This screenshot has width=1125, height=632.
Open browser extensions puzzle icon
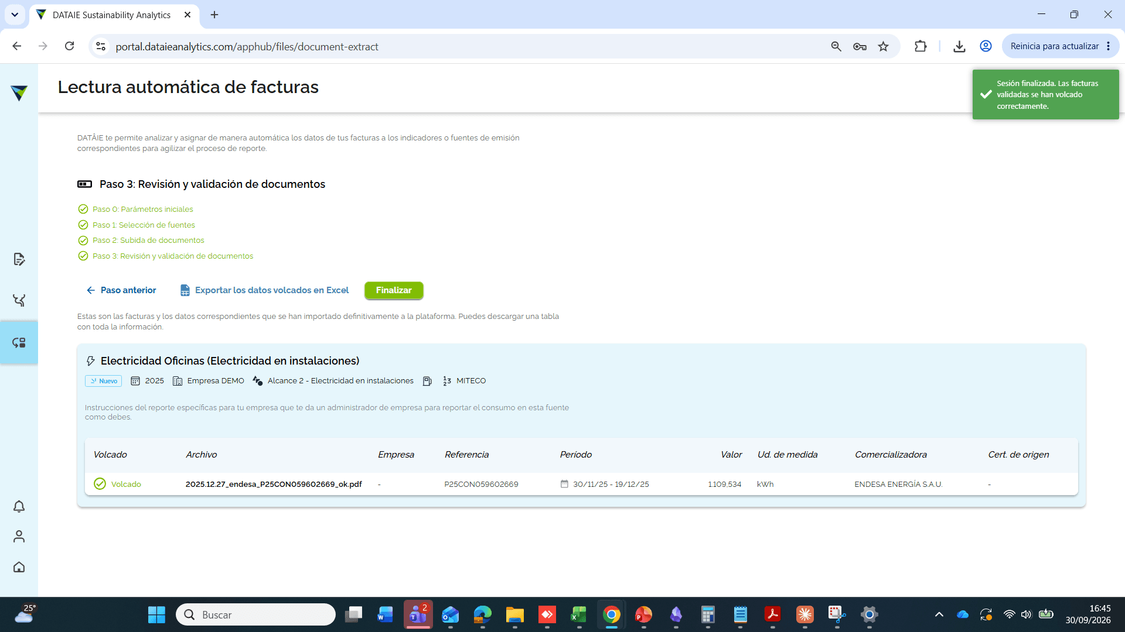[921, 46]
